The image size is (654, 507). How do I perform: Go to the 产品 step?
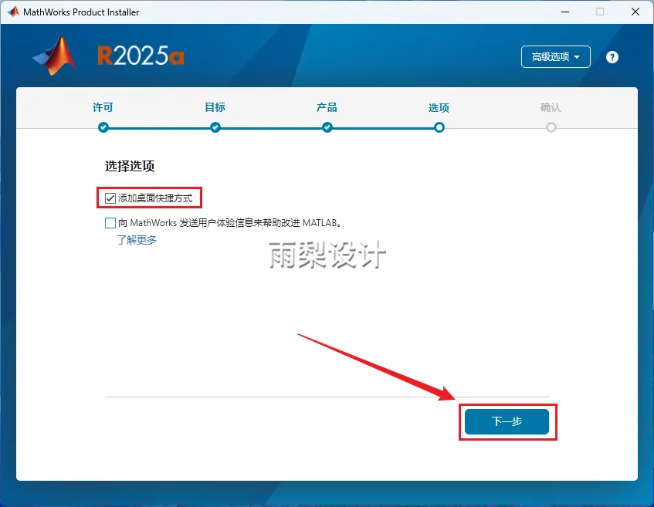click(327, 107)
